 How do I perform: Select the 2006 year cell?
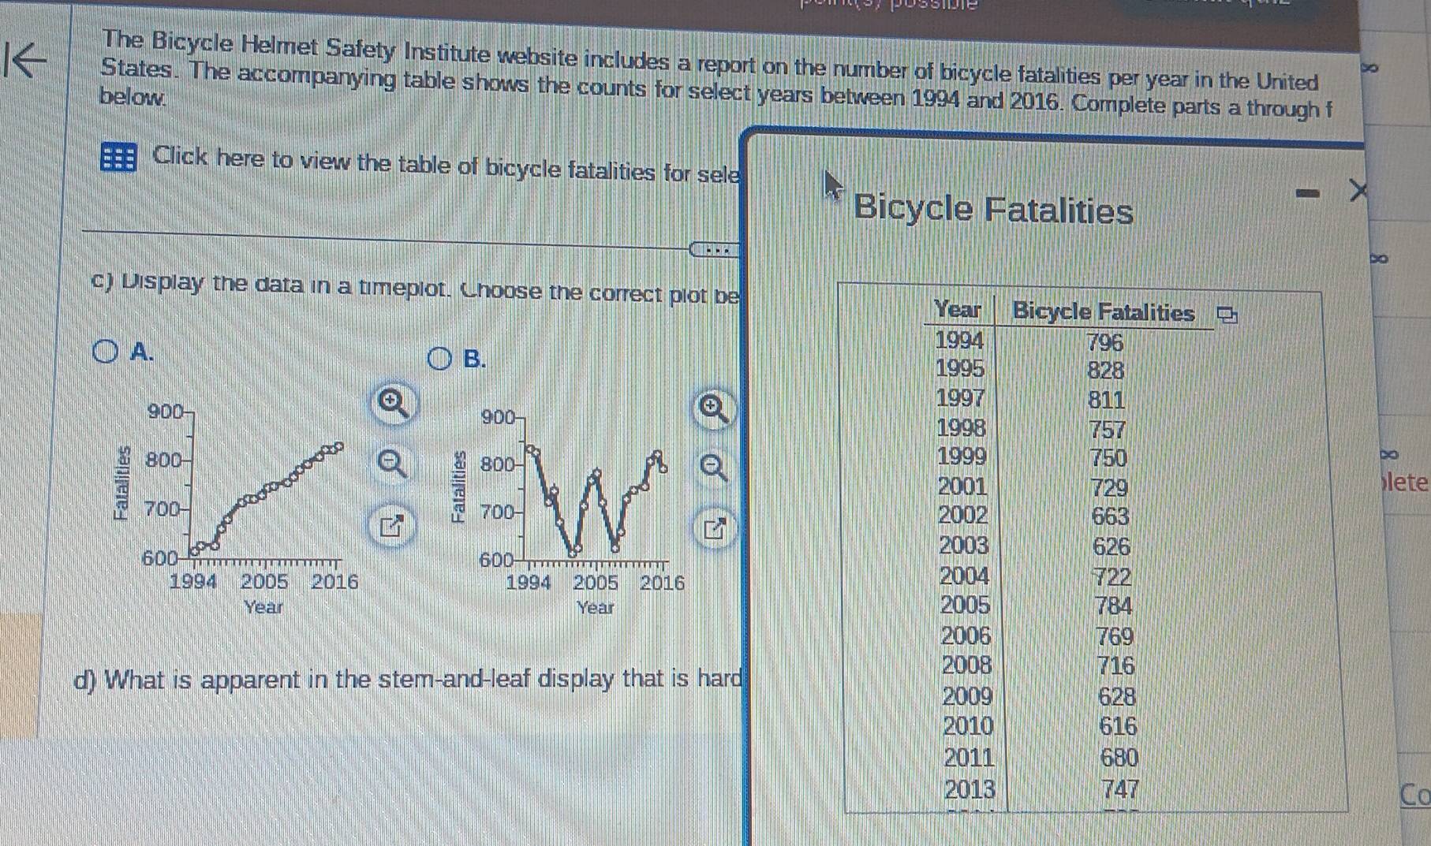pos(967,635)
